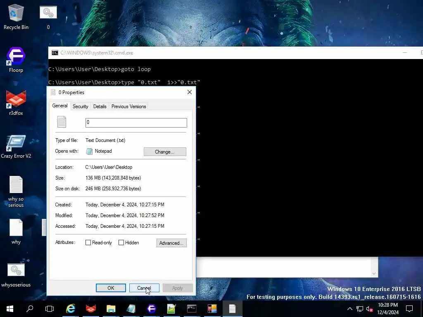
Task: Open Task View on the taskbar
Action: click(x=50, y=309)
